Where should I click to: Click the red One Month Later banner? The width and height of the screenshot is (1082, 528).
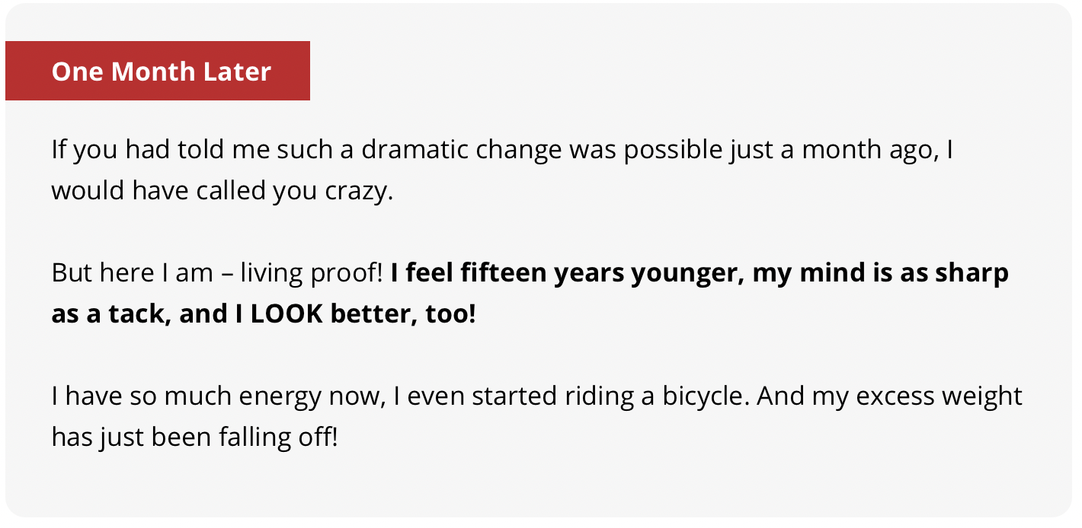pos(158,71)
